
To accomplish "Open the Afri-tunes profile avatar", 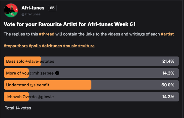I will tap(11, 10).
